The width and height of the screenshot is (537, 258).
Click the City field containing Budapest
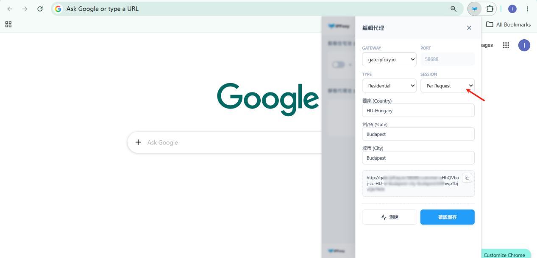418,158
